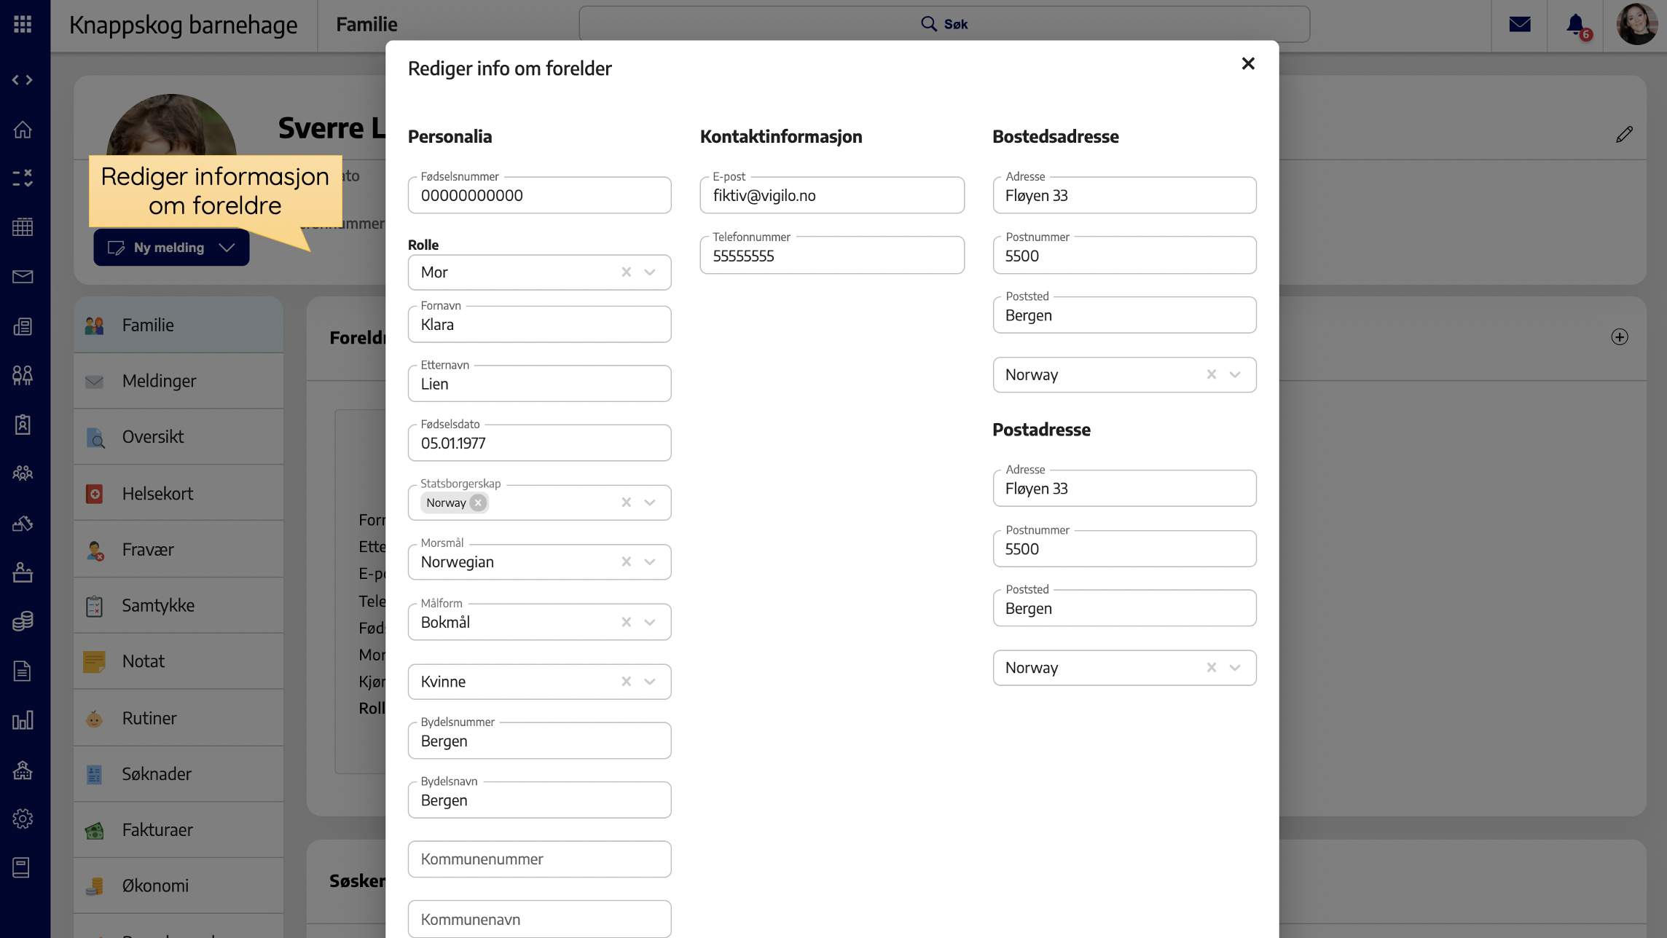Expand the Målform dropdown
The height and width of the screenshot is (938, 1667).
tap(650, 623)
